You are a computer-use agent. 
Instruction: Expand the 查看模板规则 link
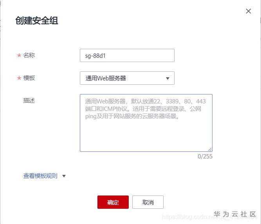(x=40, y=176)
